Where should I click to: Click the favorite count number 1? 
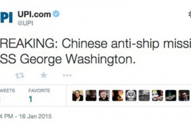coord(31,99)
